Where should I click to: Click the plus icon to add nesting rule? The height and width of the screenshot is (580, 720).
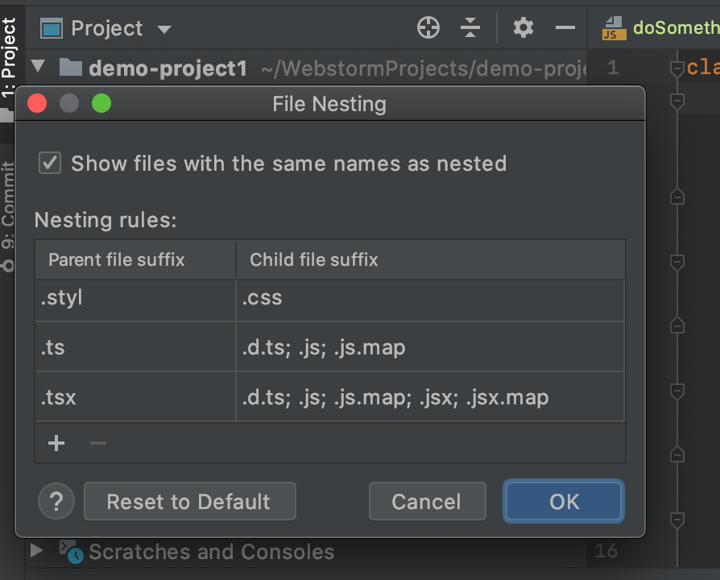56,443
